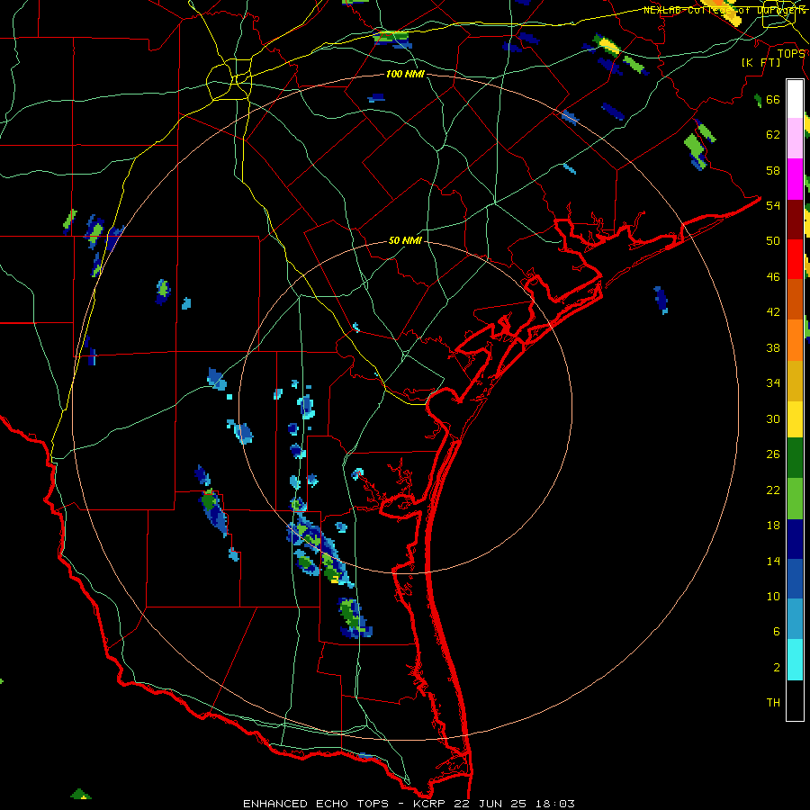This screenshot has width=810, height=810.
Task: Click the light blue scale swatch
Action: [795, 619]
